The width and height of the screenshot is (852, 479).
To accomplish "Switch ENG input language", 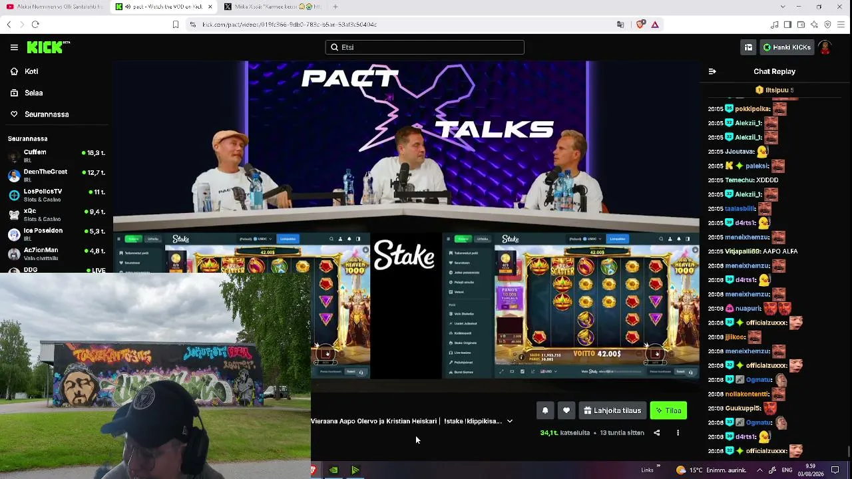I will pos(787,470).
